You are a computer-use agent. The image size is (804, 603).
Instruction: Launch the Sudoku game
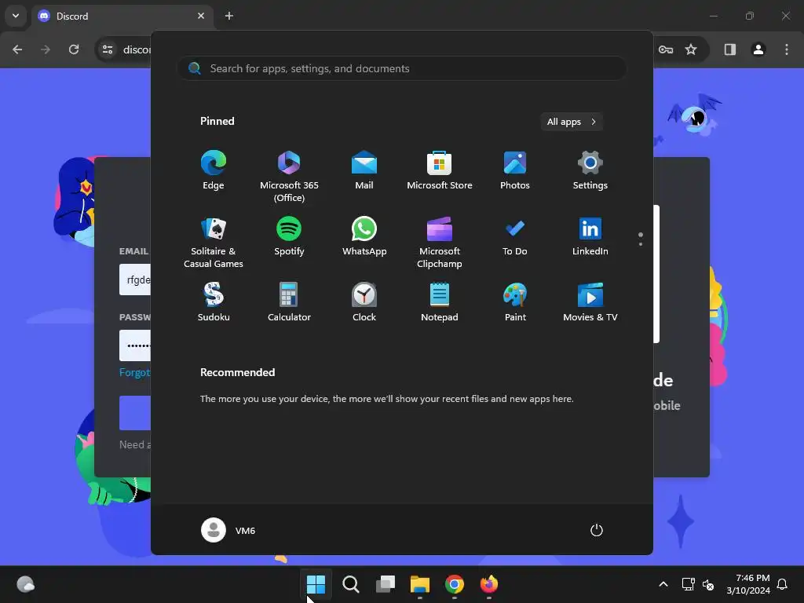pos(214,302)
